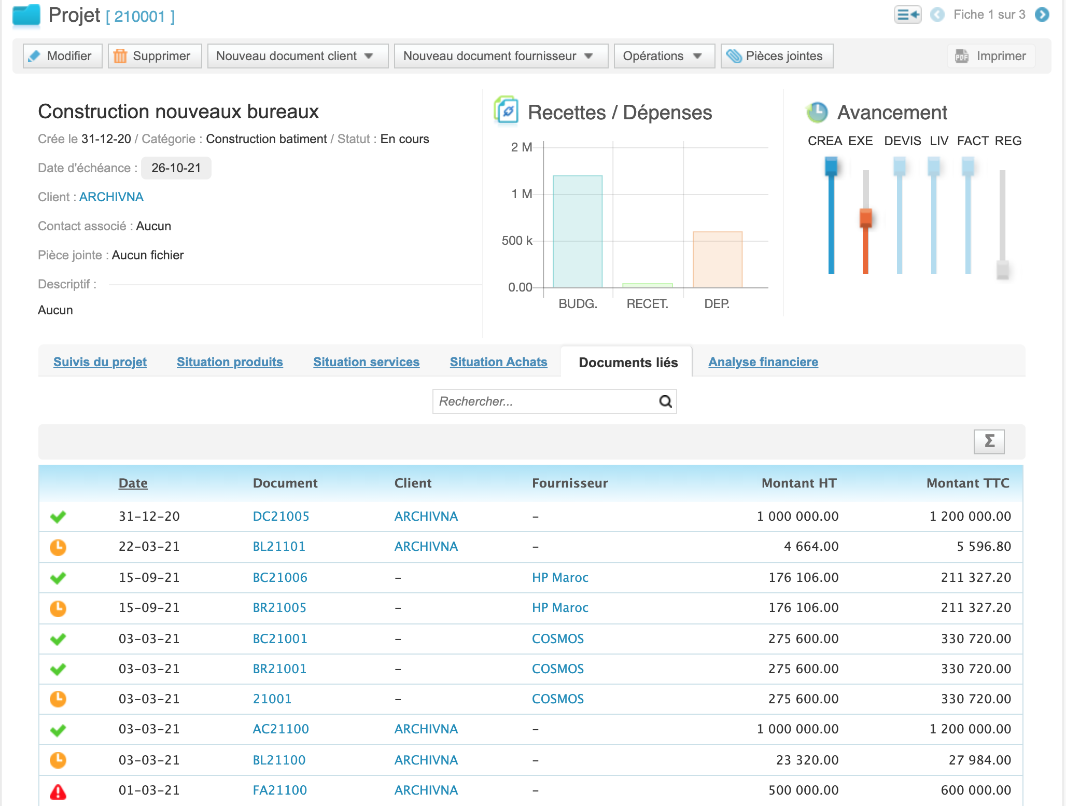Switch to Analyse financiere tab
Viewport: 1066px width, 806px height.
click(763, 362)
